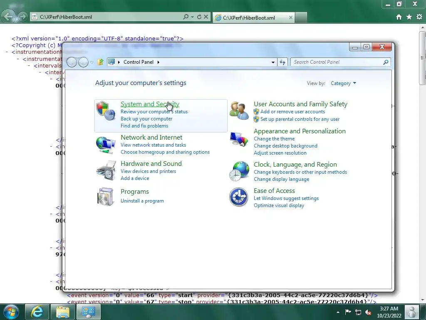Click the User Accounts people icon
This screenshot has height=320, width=426.
[x=239, y=111]
